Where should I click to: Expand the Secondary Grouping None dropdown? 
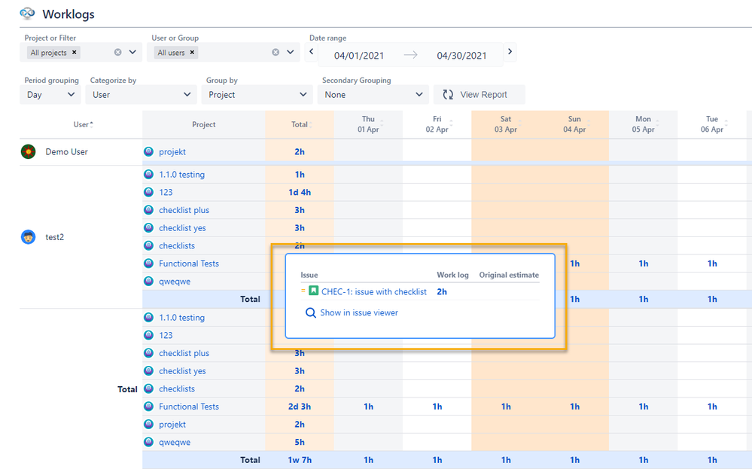[374, 95]
